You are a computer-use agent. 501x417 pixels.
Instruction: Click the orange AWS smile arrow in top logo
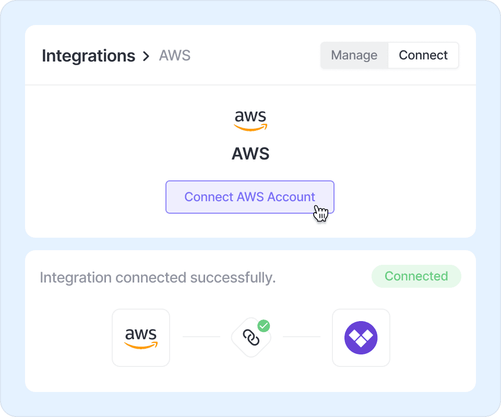pos(250,128)
